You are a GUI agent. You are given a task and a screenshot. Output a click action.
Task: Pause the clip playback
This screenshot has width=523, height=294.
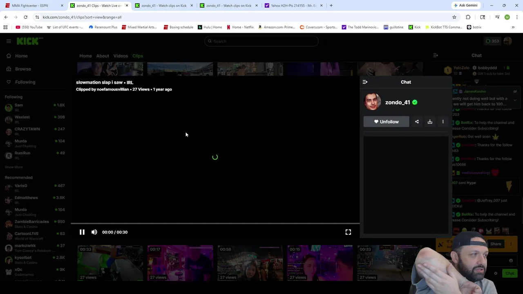tap(82, 232)
